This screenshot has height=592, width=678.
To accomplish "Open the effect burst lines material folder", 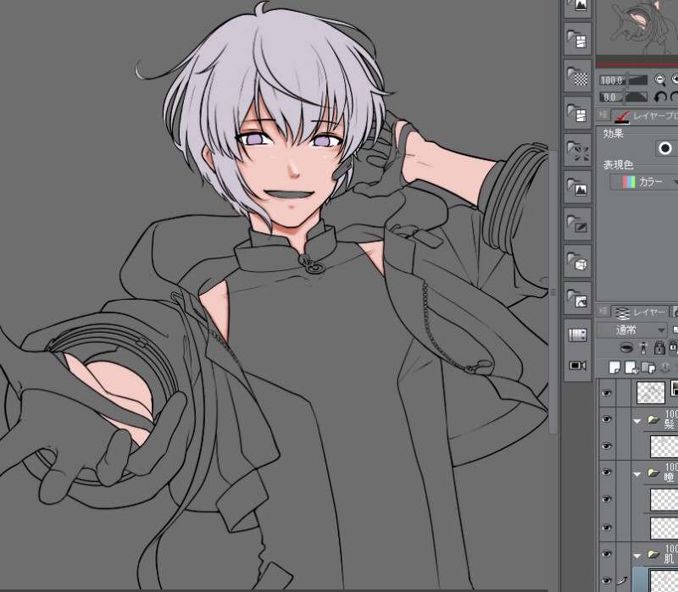I will (577, 151).
